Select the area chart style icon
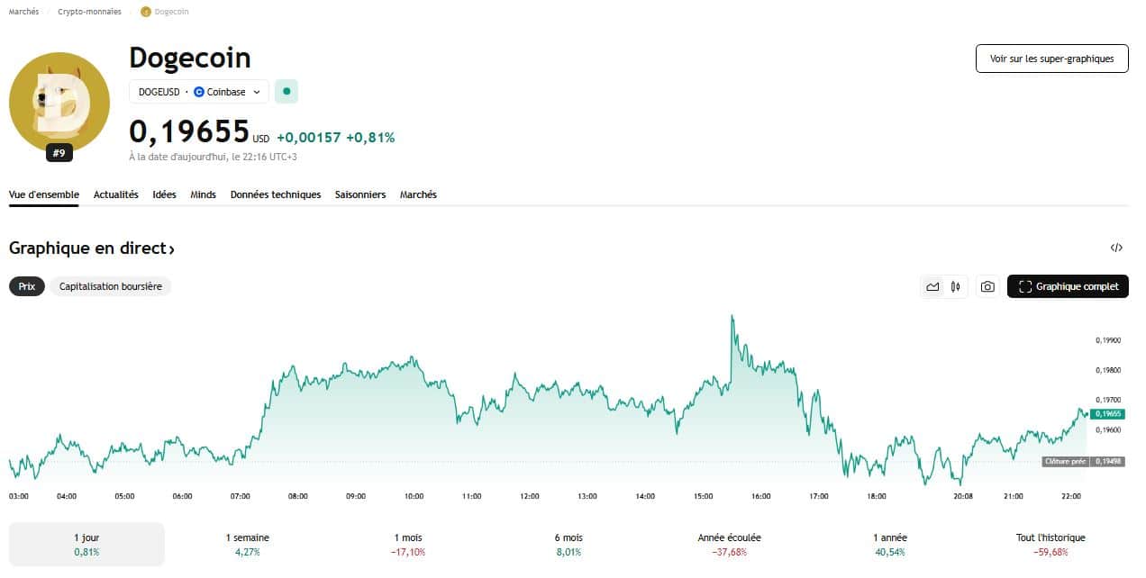Viewport: 1146px width, 578px height. [x=932, y=286]
